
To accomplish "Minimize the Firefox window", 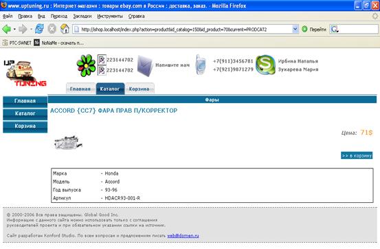I will [x=358, y=6].
